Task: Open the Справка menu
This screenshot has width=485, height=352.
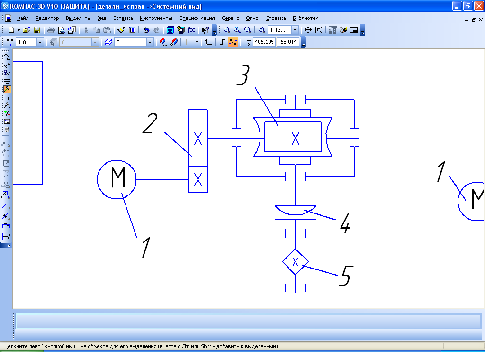Action: pyautogui.click(x=275, y=18)
